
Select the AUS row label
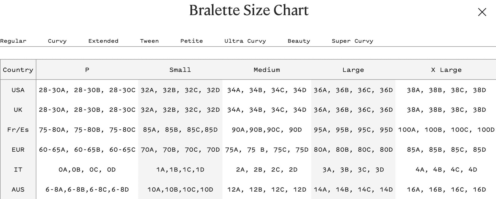click(18, 190)
